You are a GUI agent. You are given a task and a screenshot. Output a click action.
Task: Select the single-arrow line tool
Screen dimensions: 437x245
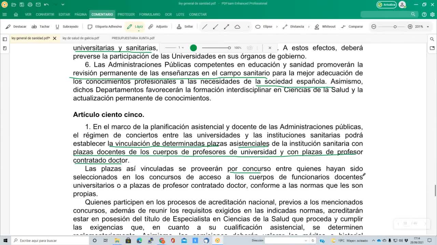(x=215, y=27)
